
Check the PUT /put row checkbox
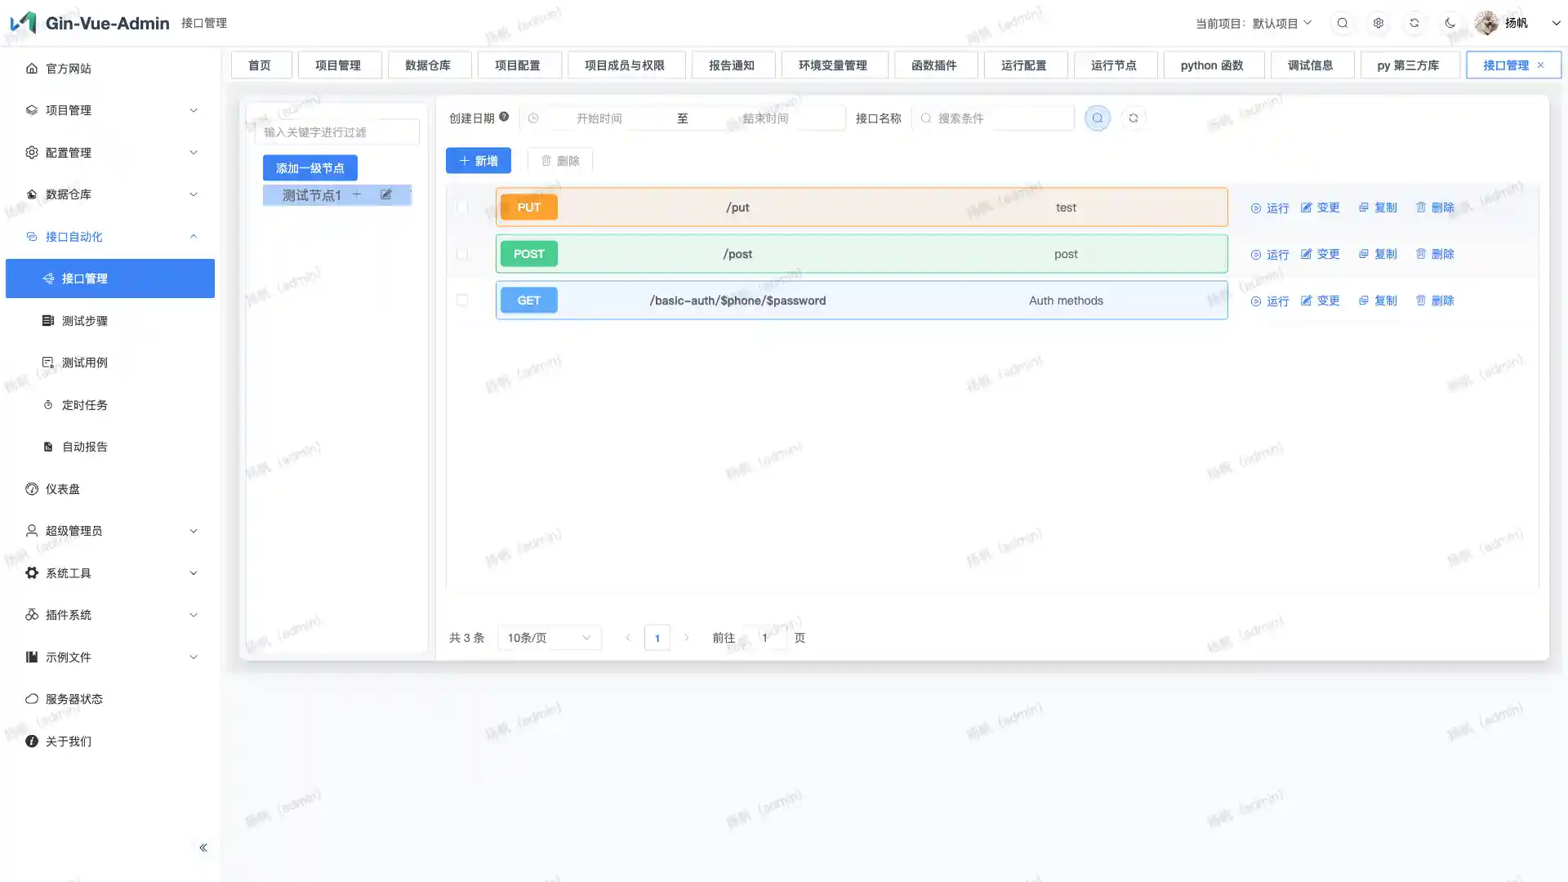click(x=462, y=207)
